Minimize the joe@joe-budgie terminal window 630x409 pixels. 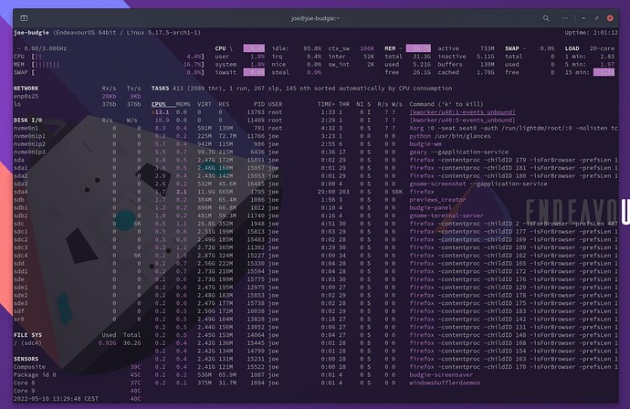pyautogui.click(x=583, y=18)
